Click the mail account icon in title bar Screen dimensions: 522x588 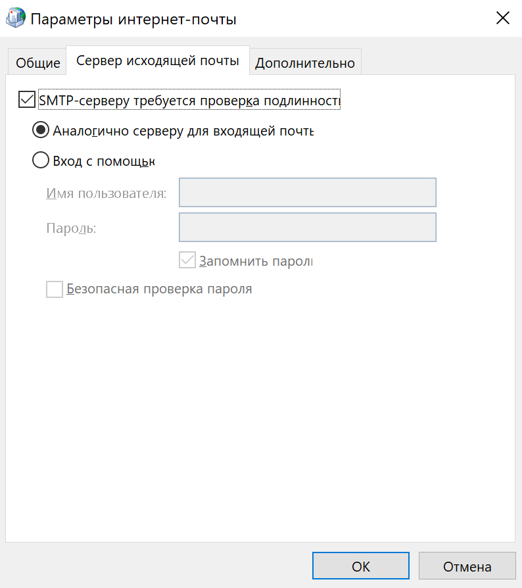click(16, 18)
